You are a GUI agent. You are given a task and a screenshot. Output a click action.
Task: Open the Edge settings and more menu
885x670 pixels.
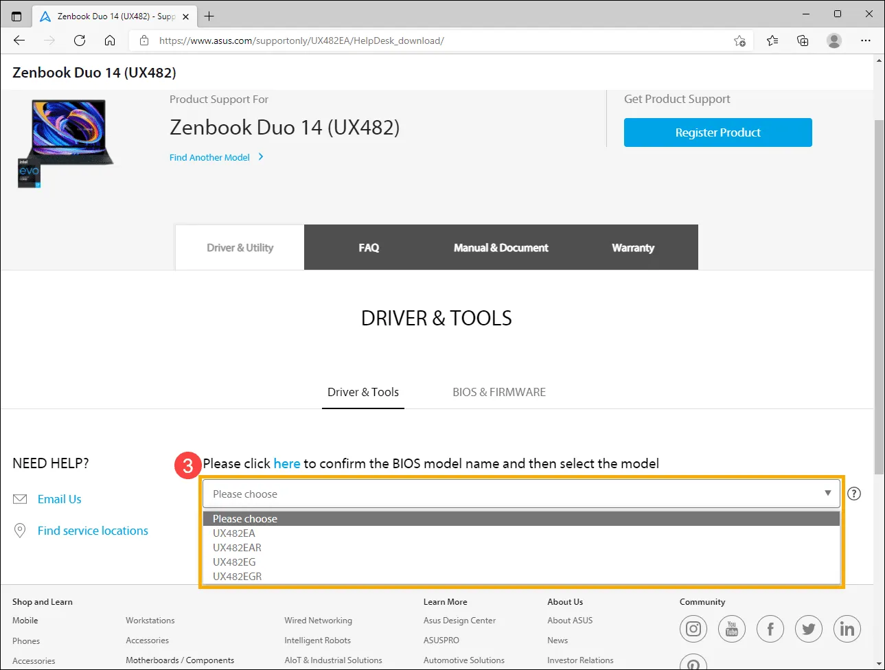[866, 41]
